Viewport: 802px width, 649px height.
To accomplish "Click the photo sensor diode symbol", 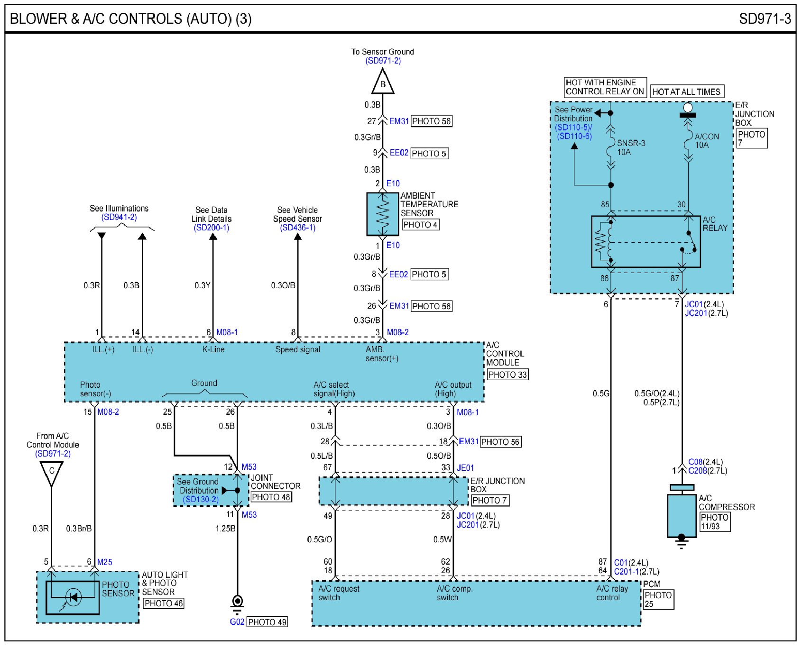I will [x=73, y=597].
